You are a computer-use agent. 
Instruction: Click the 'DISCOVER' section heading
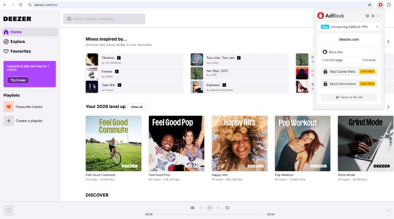click(97, 195)
